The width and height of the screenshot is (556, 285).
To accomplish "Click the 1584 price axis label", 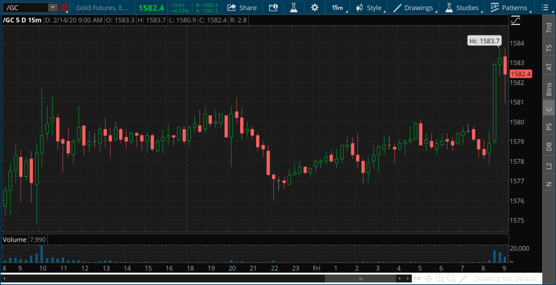I will 517,43.
